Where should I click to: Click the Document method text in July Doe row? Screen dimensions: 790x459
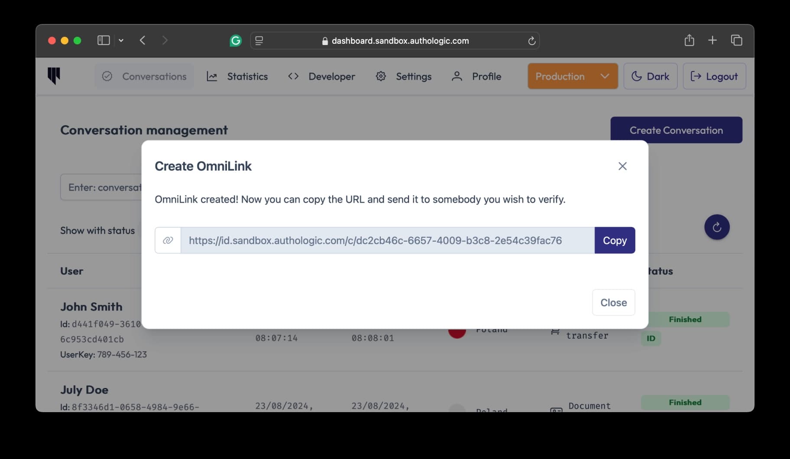589,406
